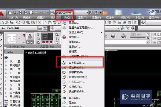This screenshot has height=107, width=161.
Task: Expand the 门窗 item in T20 panel
Action: point(6,73)
